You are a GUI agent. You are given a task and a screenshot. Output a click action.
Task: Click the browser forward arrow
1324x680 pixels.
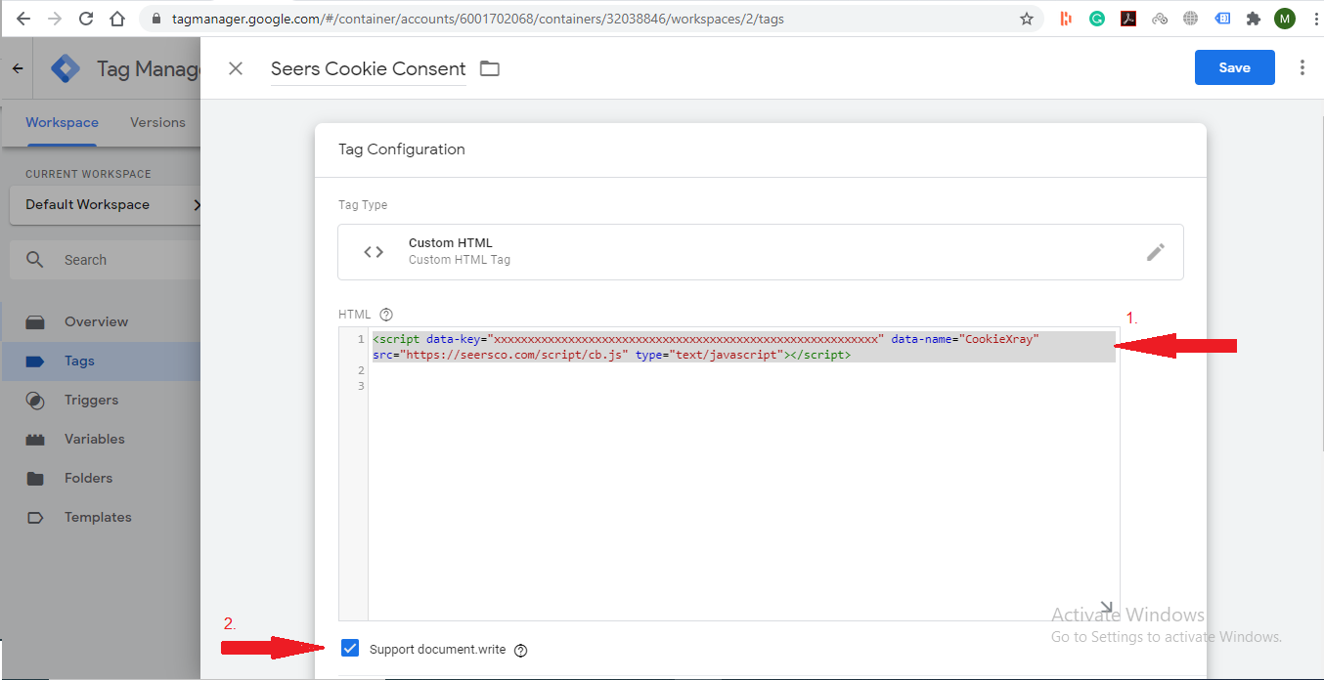(x=55, y=19)
